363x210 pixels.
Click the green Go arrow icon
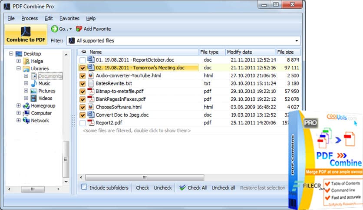(x=55, y=29)
